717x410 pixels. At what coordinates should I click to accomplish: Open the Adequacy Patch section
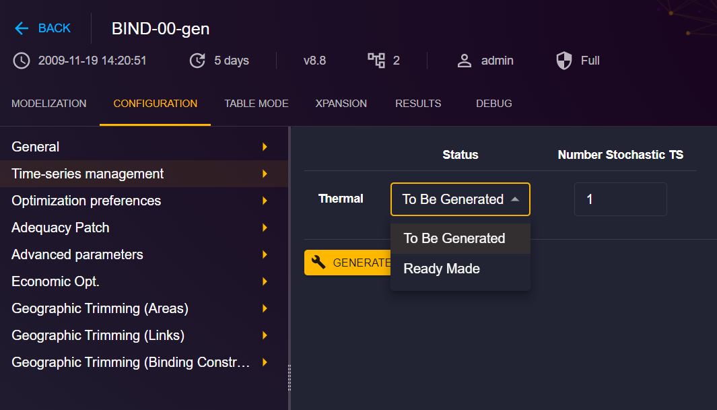(x=144, y=228)
